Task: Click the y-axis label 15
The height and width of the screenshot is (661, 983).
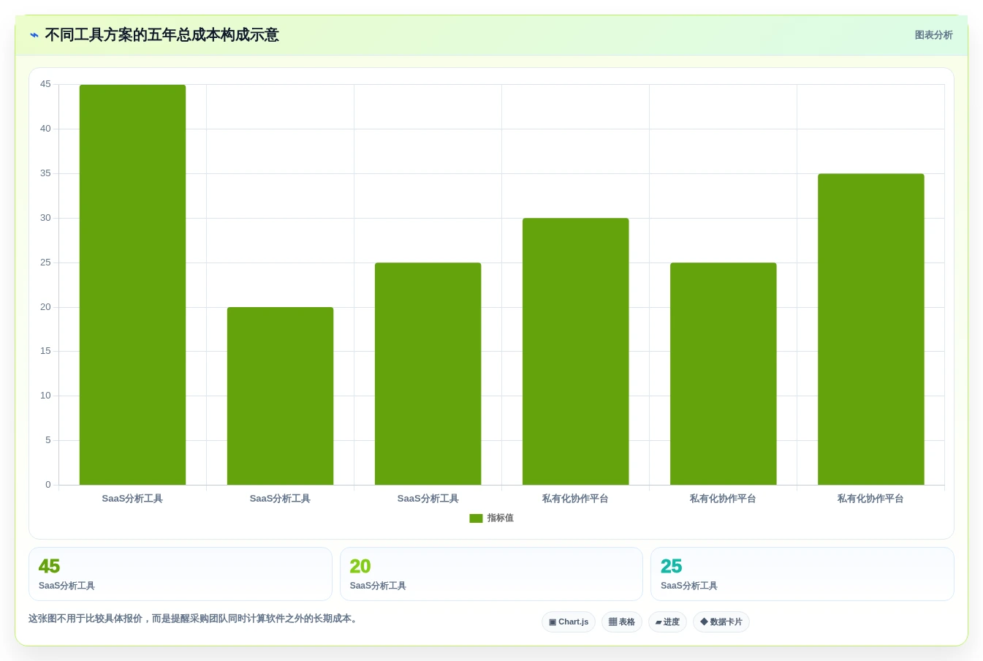Action: click(45, 351)
